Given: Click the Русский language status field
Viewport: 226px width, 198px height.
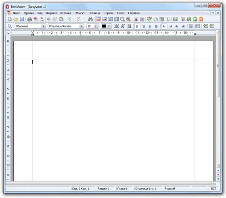Looking at the screenshot, I should click(177, 189).
